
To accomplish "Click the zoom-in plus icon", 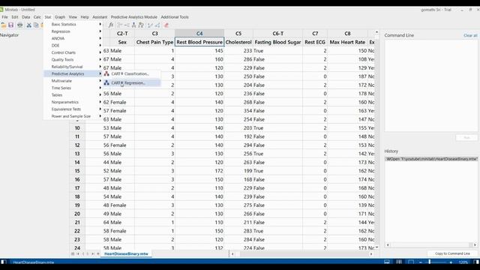I will [x=451, y=262].
